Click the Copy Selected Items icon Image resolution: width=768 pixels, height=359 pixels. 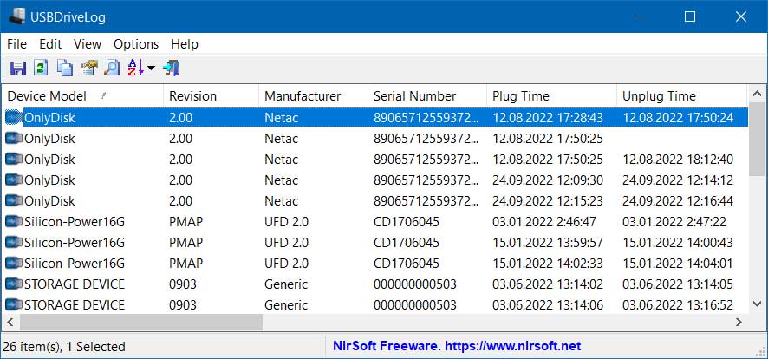(x=65, y=68)
